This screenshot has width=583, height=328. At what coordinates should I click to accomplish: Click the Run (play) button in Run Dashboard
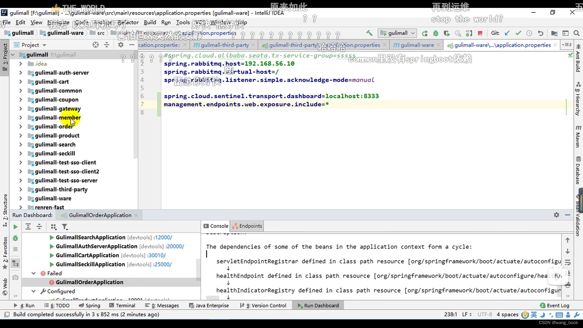tap(15, 227)
